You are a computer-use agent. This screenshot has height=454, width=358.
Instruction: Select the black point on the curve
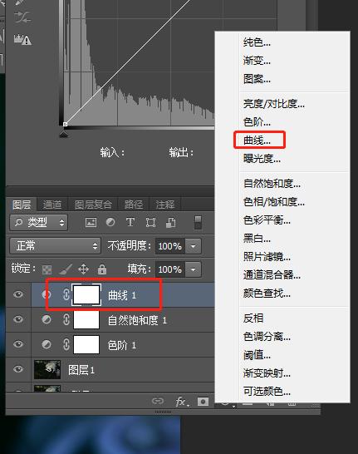click(66, 124)
